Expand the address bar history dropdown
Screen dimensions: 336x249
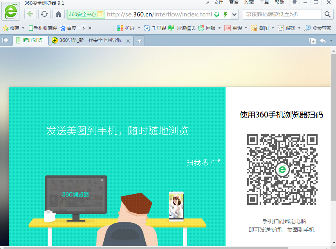pyautogui.click(x=234, y=15)
